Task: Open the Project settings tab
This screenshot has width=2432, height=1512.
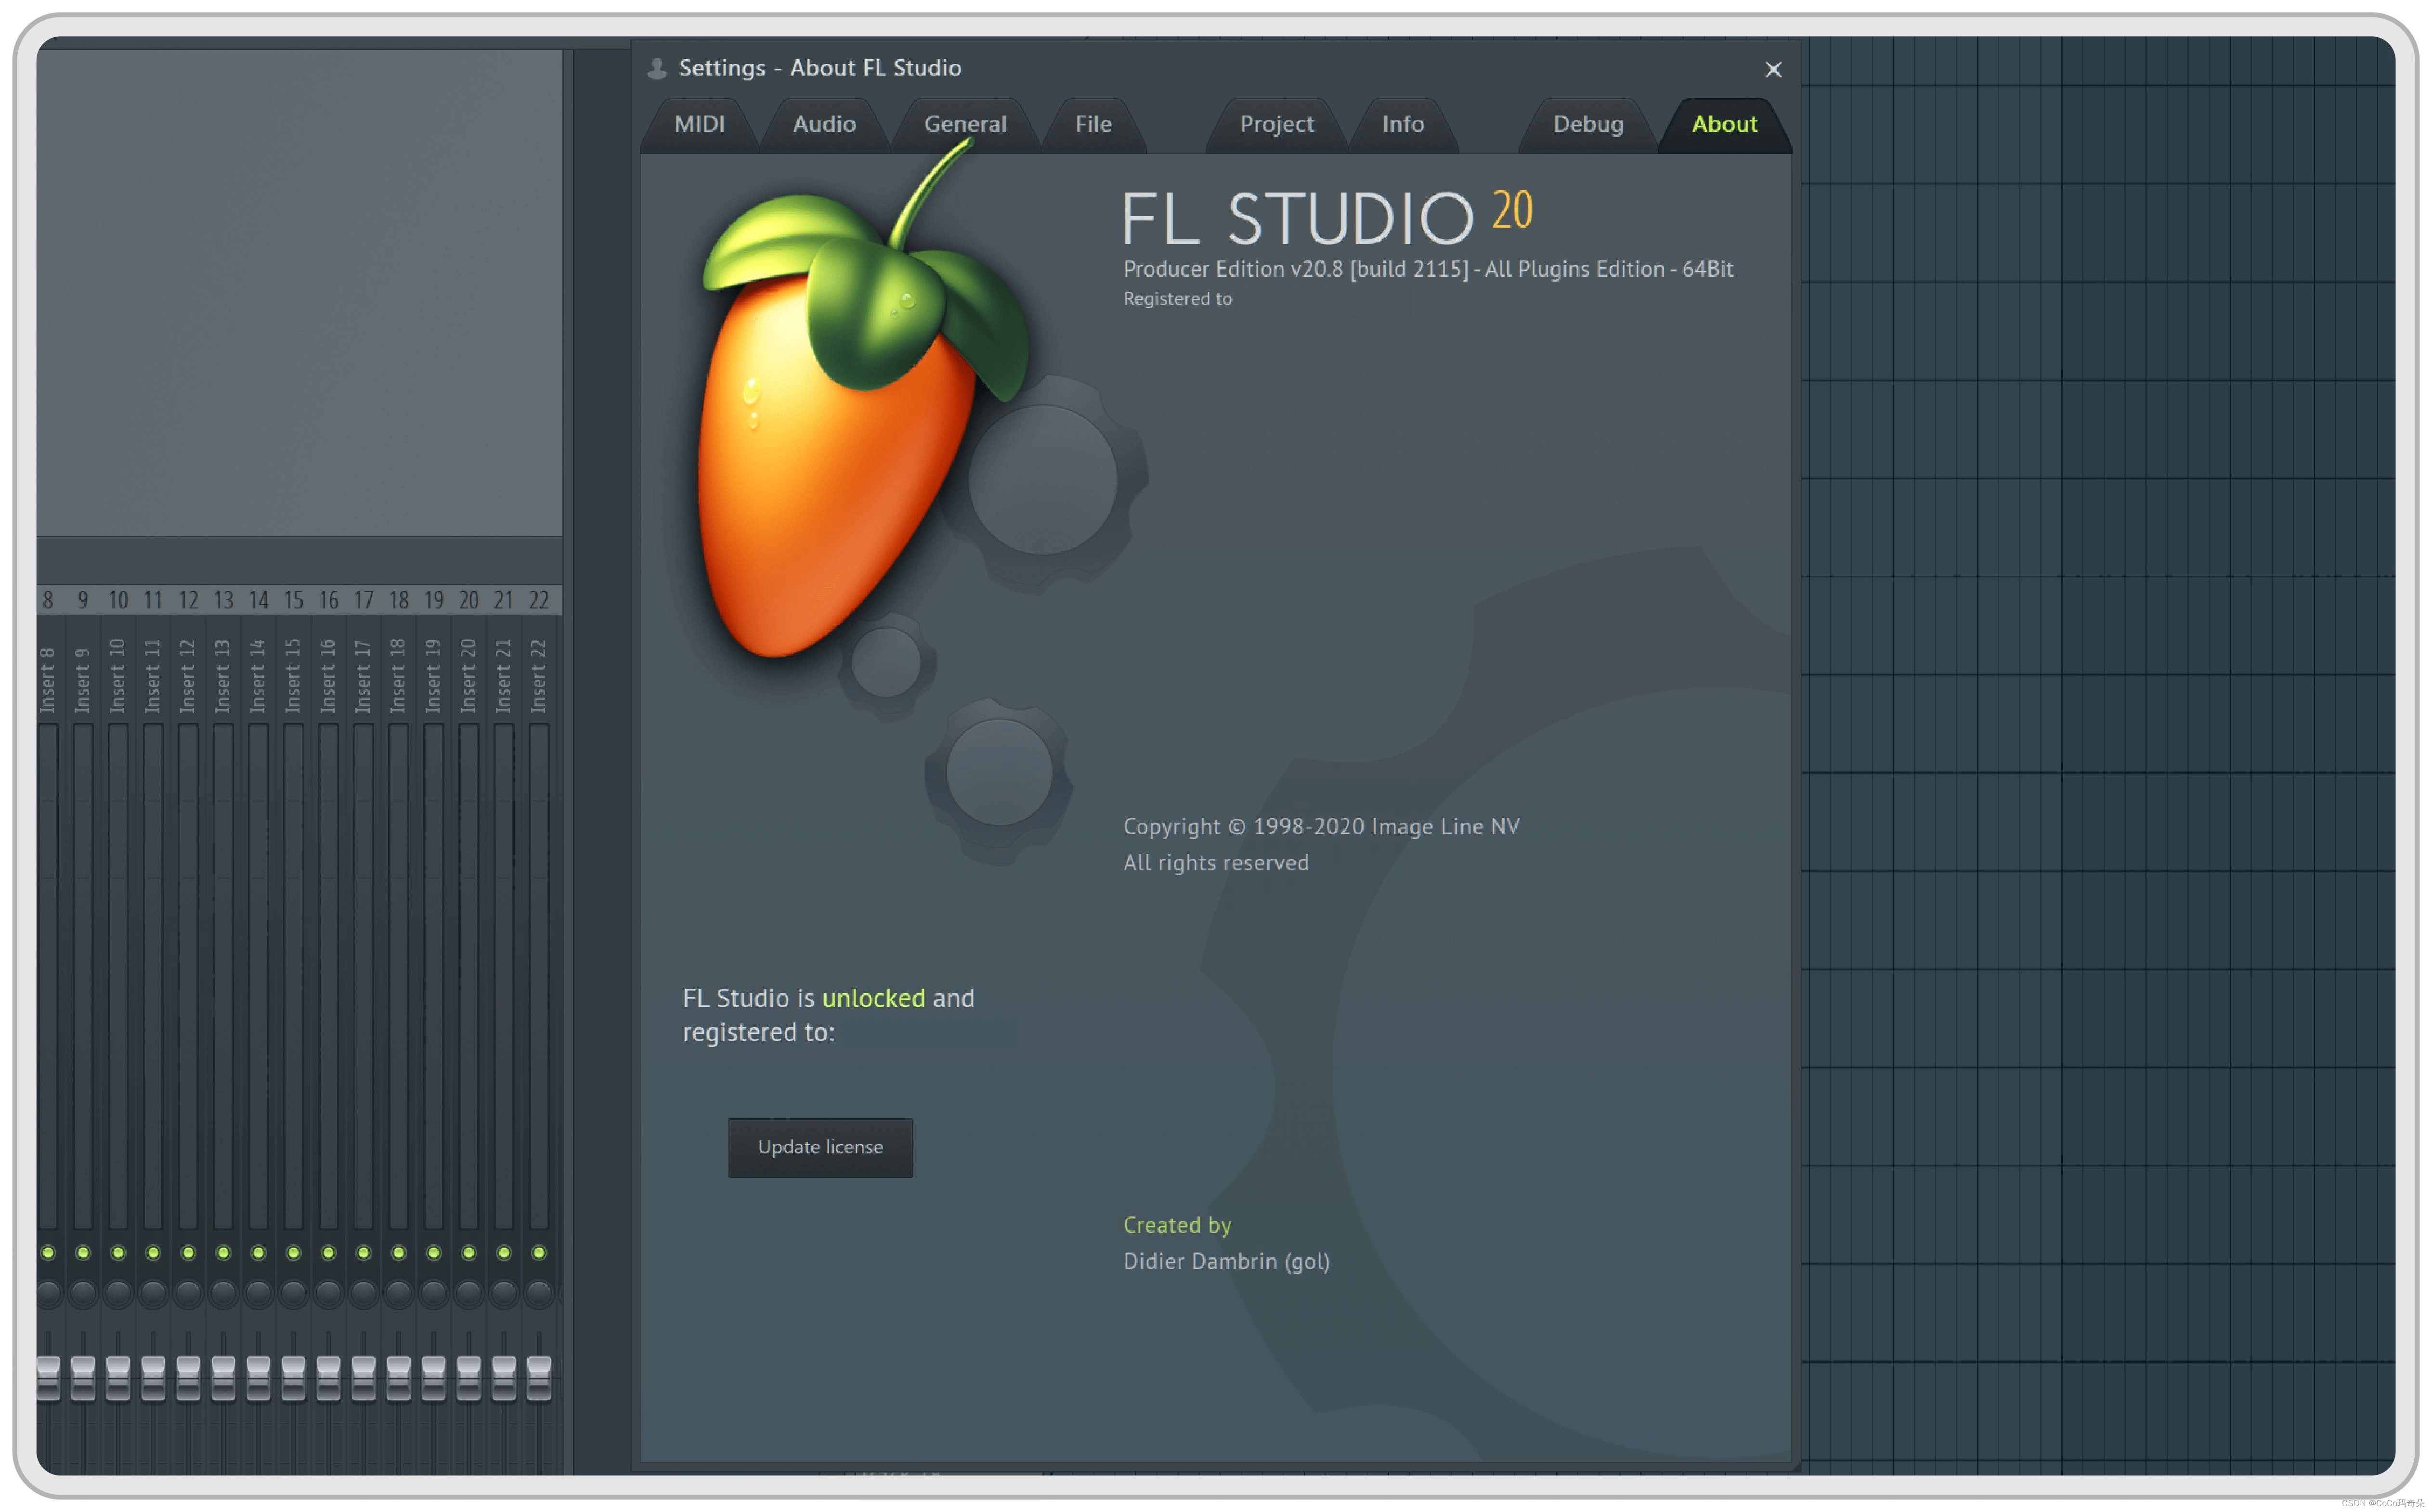Action: point(1276,124)
